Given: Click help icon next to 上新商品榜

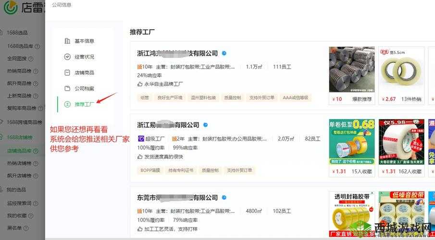Looking at the screenshot, I should pos(36,96).
